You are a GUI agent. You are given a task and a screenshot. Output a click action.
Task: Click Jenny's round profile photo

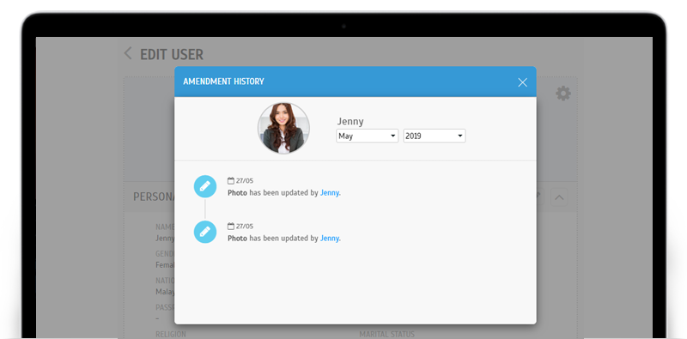pyautogui.click(x=283, y=129)
